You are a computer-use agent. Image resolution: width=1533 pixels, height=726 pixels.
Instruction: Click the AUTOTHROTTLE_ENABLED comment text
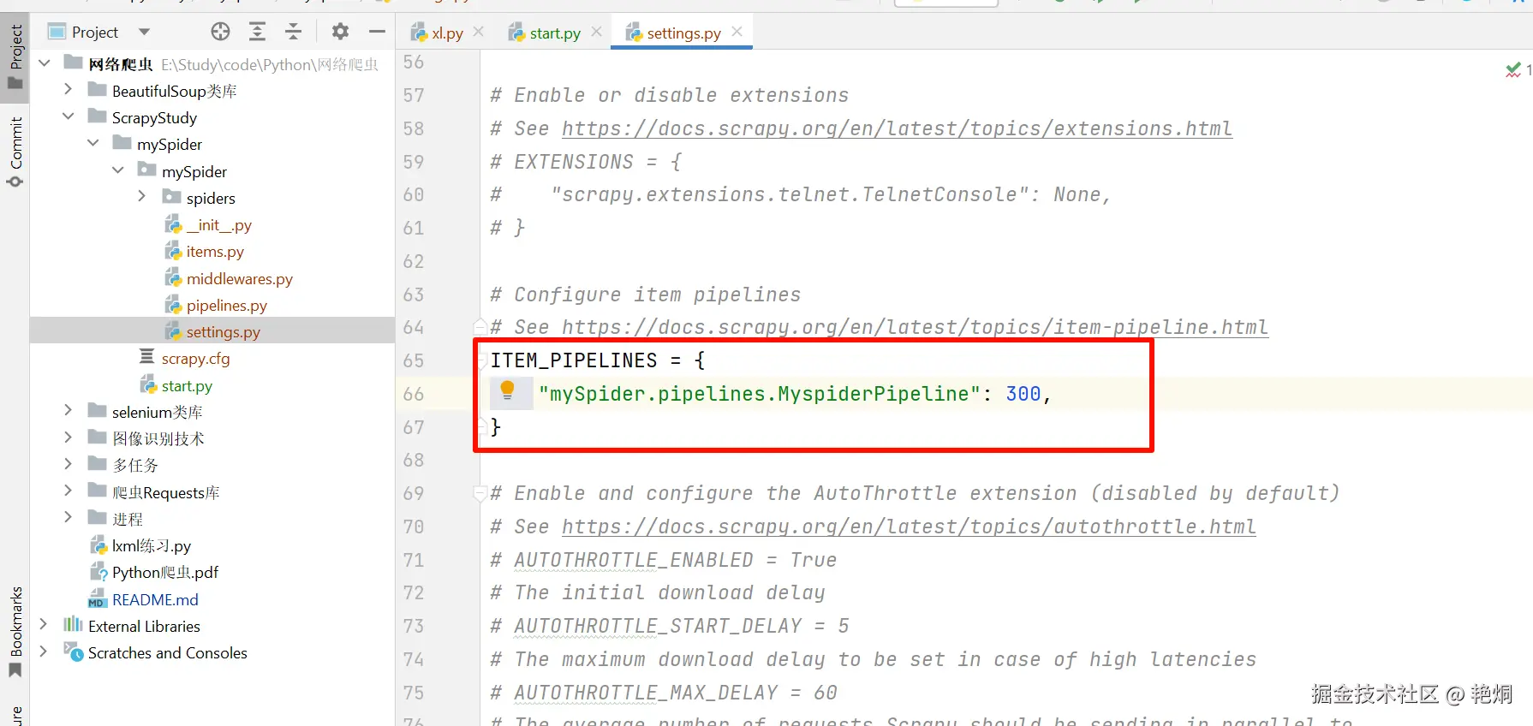point(634,560)
